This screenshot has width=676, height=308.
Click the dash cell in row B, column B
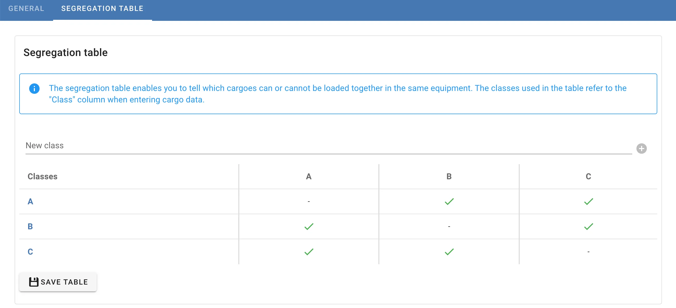(x=448, y=226)
